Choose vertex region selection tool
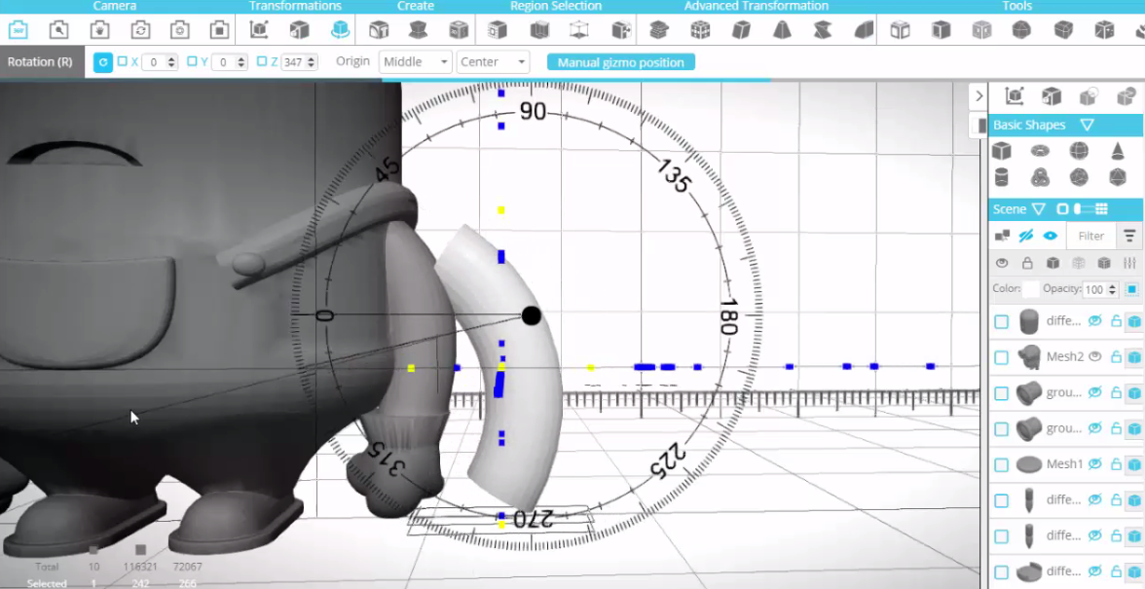Image resolution: width=1145 pixels, height=589 pixels. coord(579,30)
